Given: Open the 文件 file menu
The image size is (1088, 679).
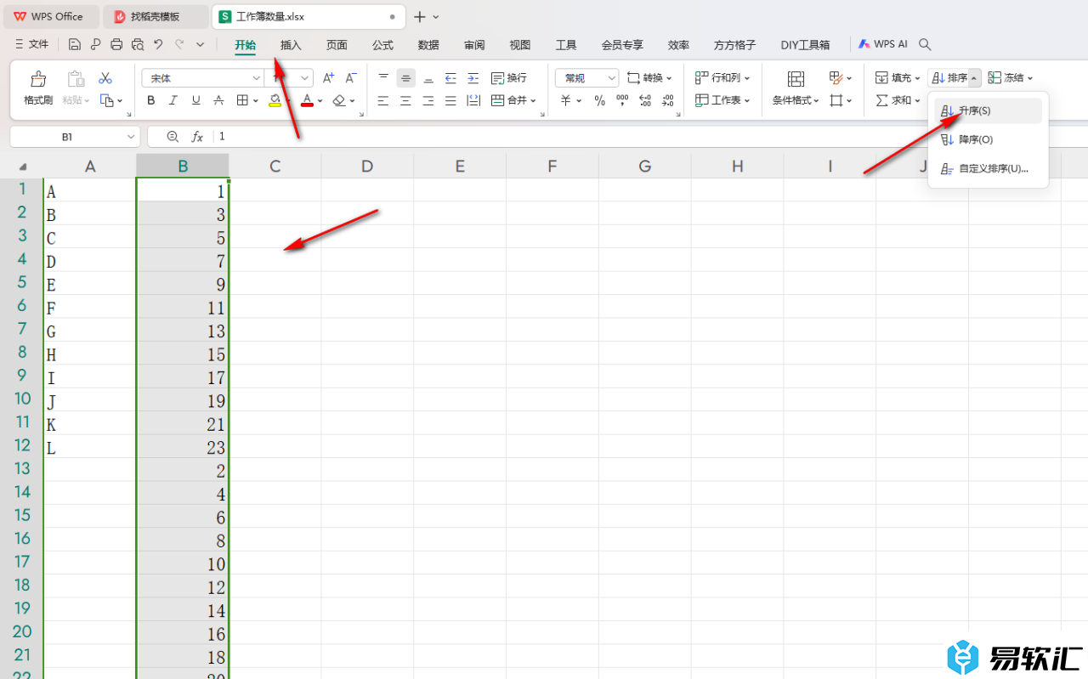Looking at the screenshot, I should click(32, 44).
